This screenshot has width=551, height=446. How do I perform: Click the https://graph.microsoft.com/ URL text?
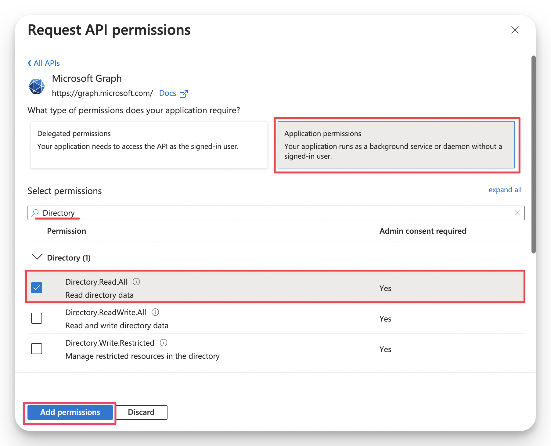[102, 93]
